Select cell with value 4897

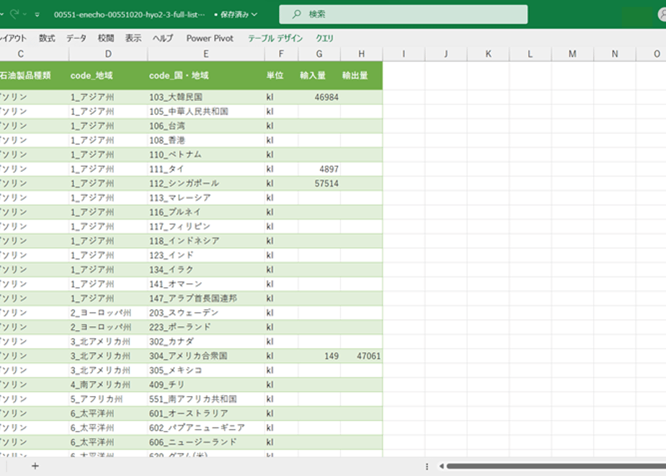click(319, 169)
